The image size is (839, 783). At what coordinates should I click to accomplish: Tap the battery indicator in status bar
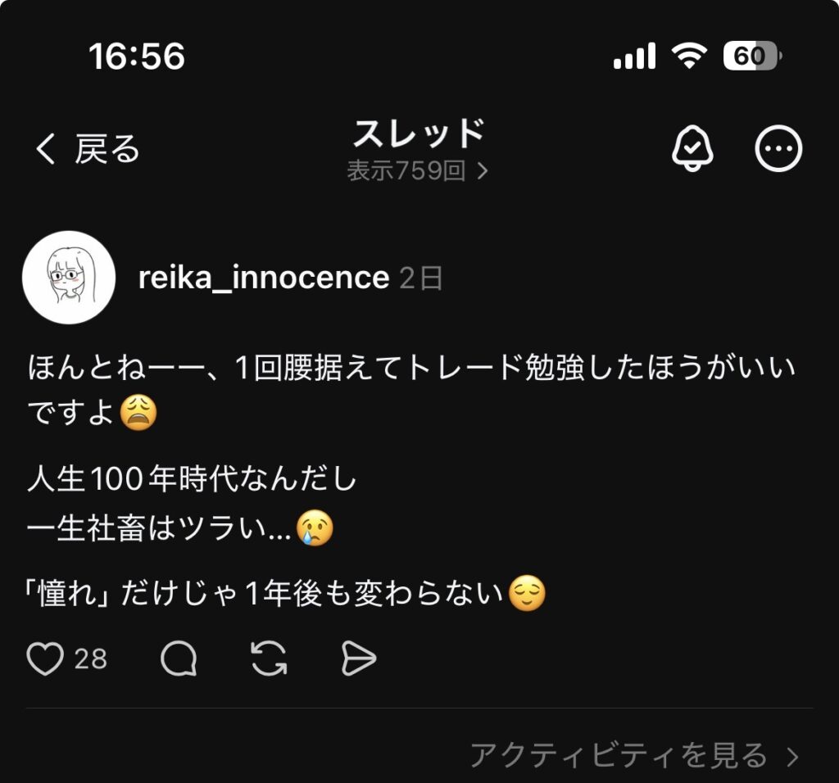point(752,56)
